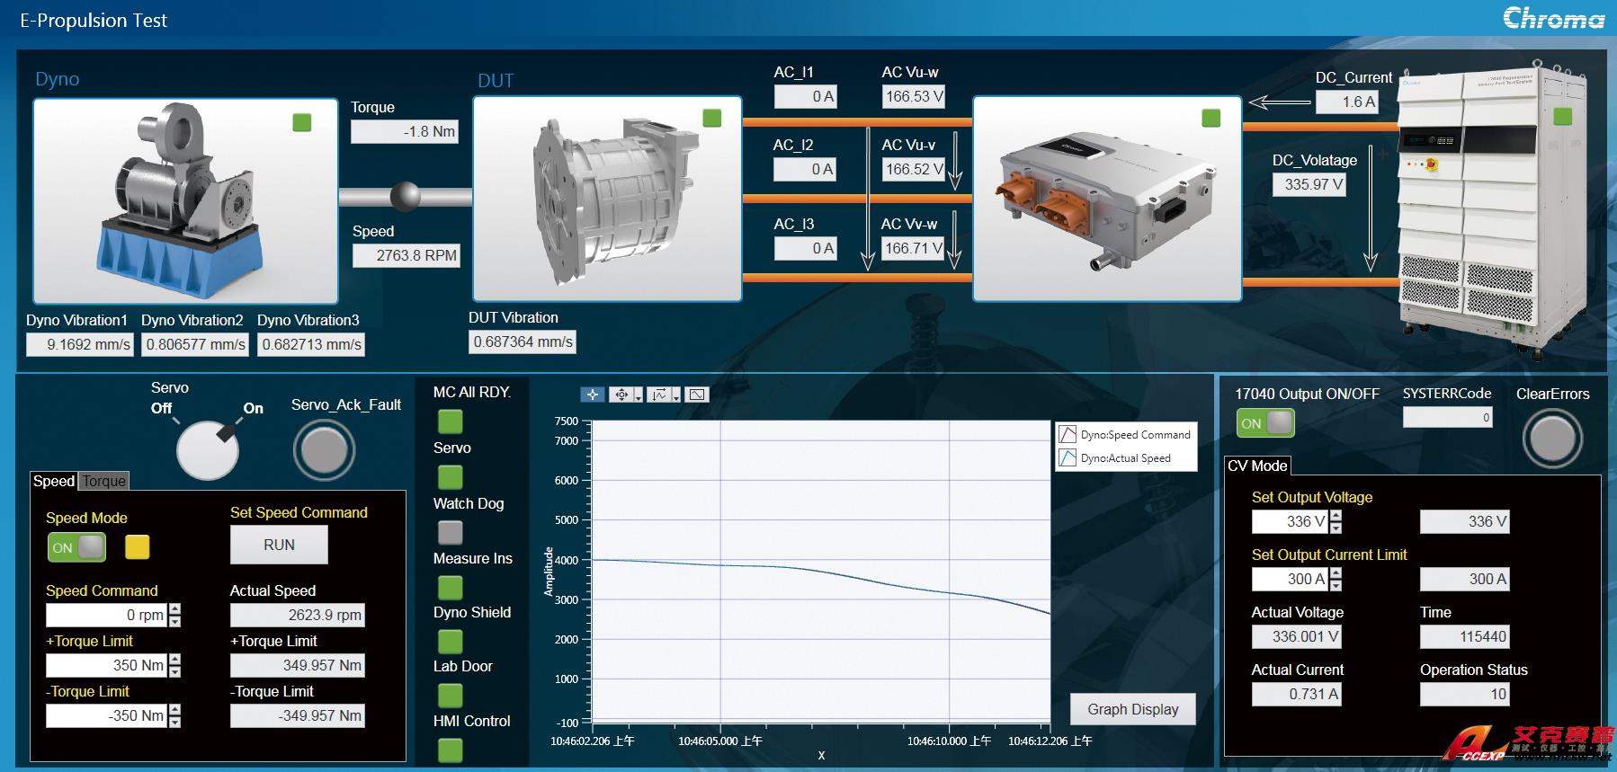This screenshot has height=772, width=1617.
Task: Select the crosshair cursor tool on graph toolbar
Action: [592, 395]
